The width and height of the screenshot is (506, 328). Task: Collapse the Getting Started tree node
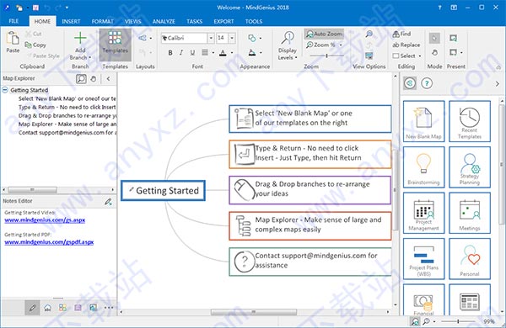[x=5, y=90]
